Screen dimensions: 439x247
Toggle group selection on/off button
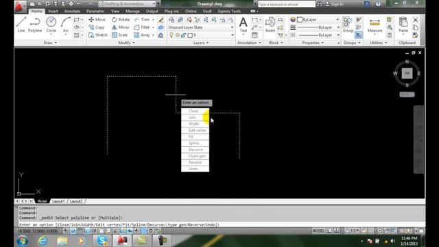click(x=359, y=35)
